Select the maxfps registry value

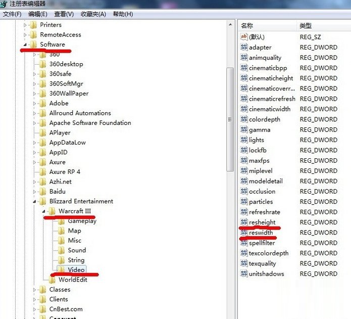tap(259, 161)
